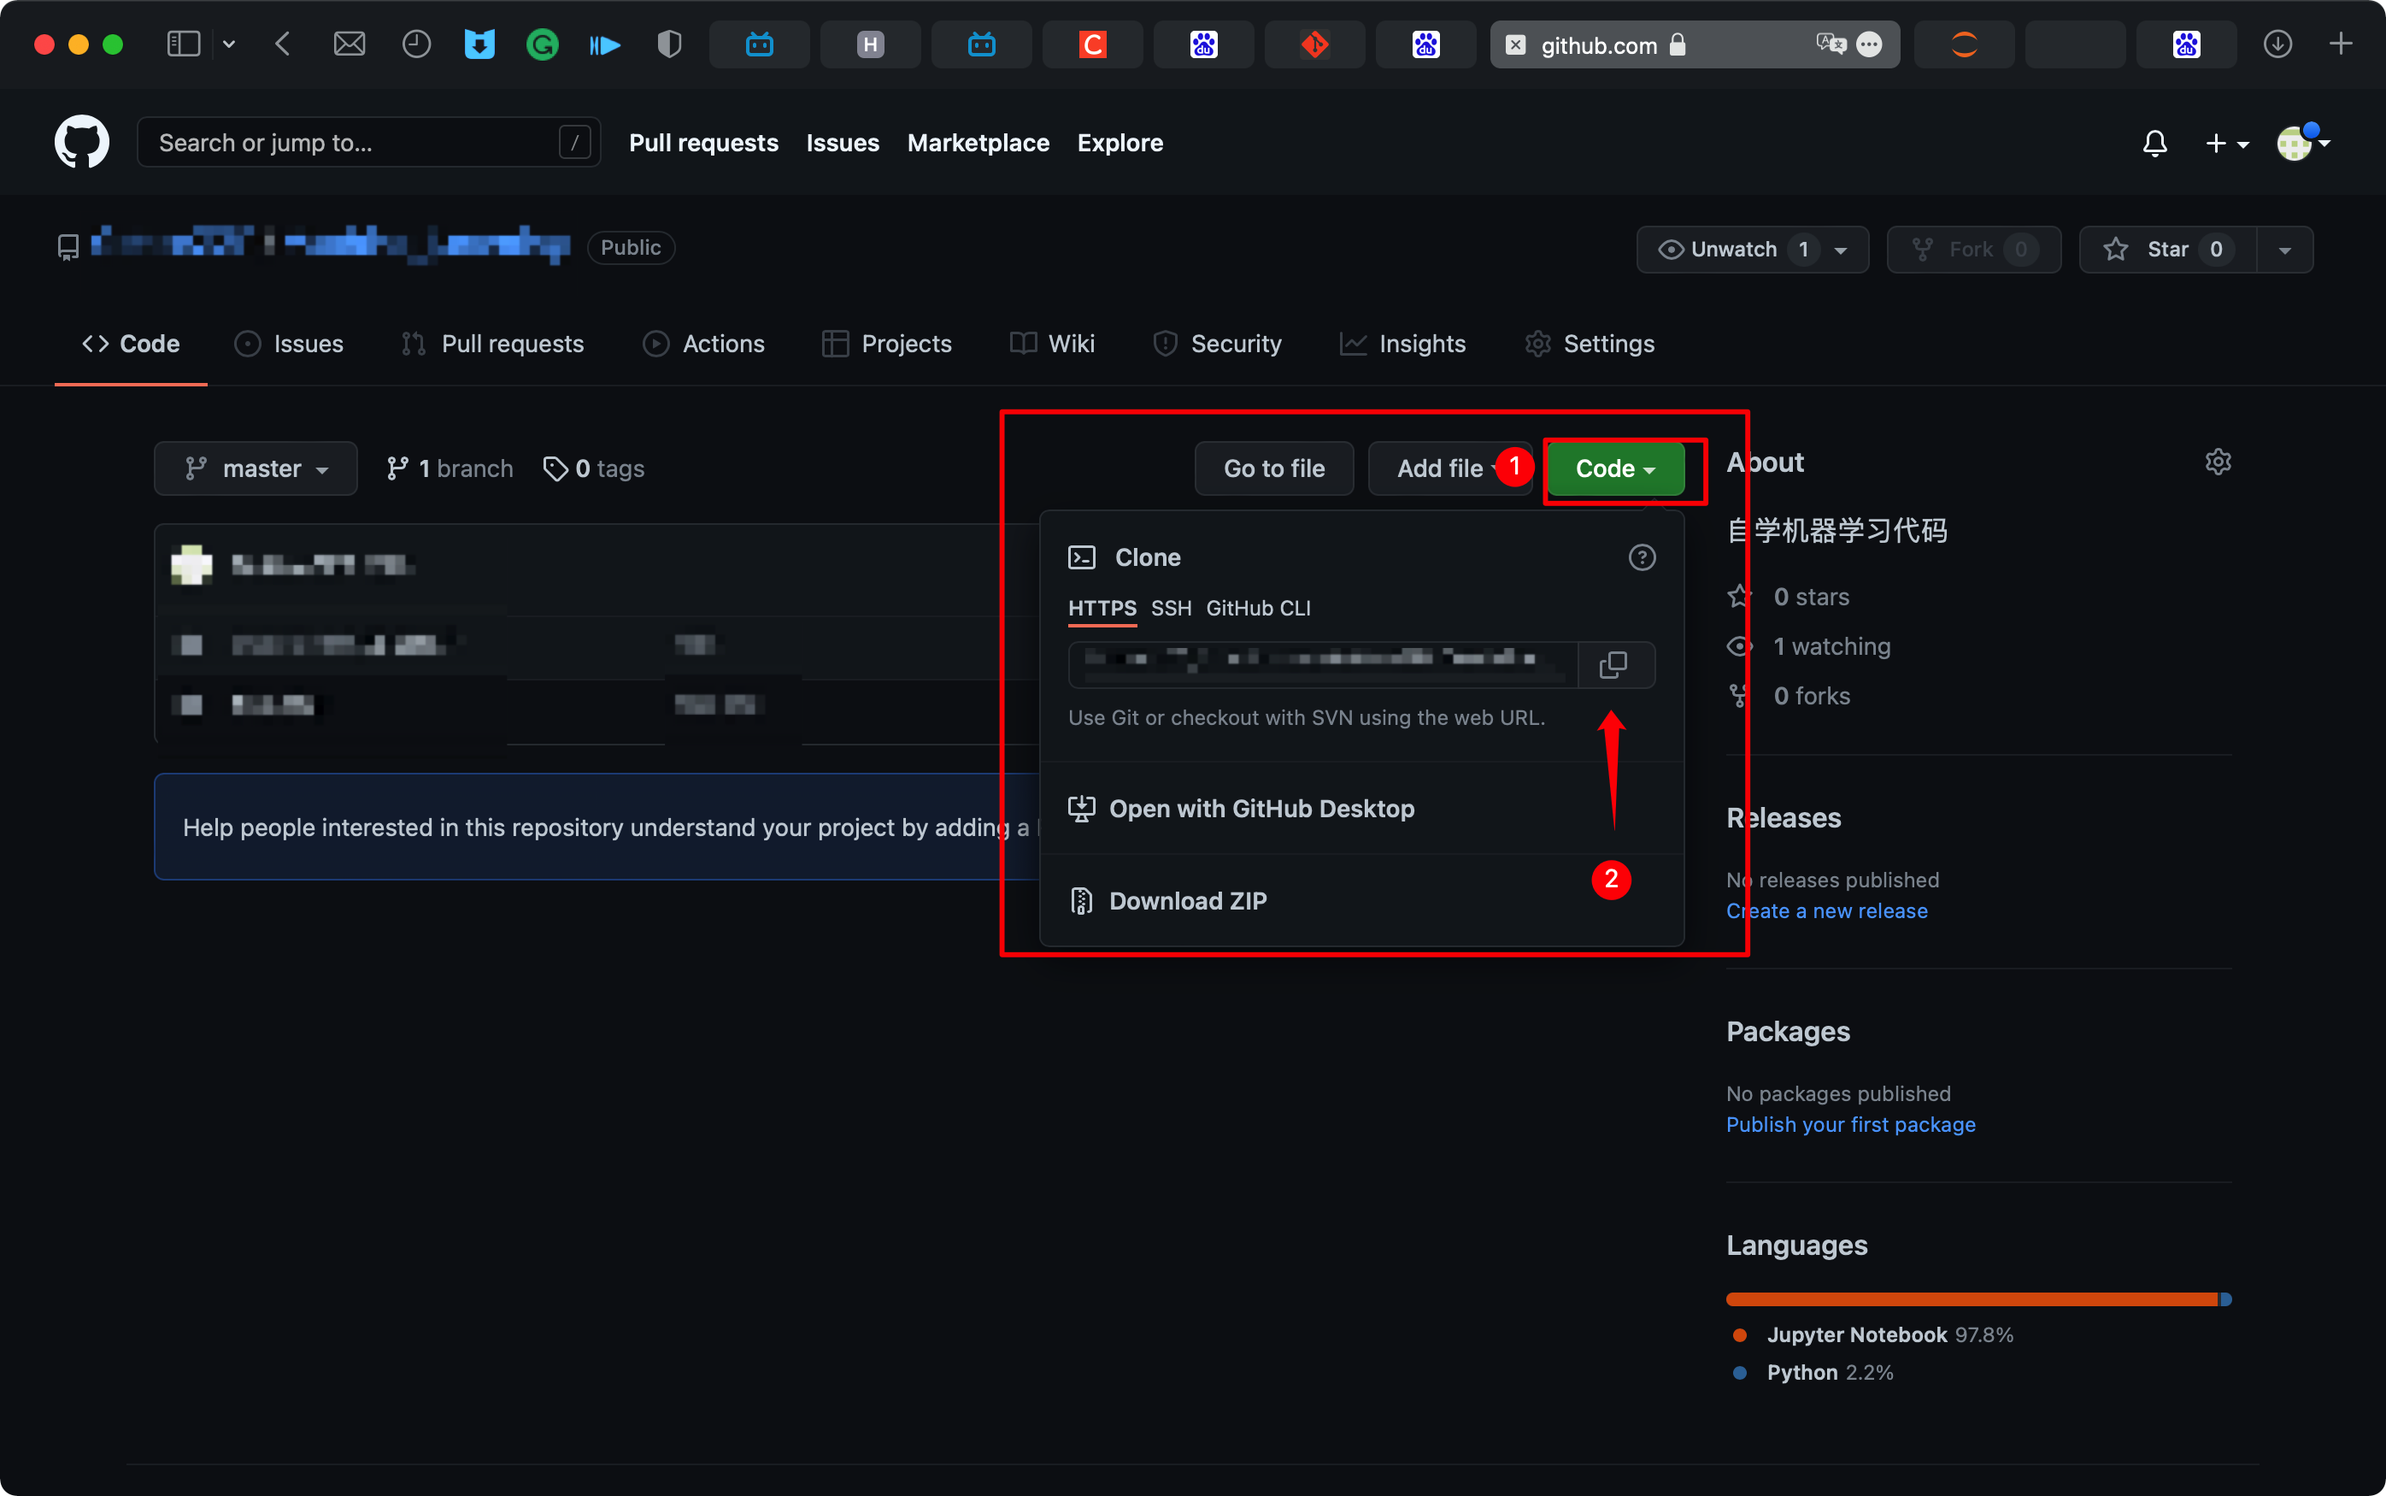Screen dimensions: 2386x1496
Task: Click the ellipsis icon in address bar
Action: tap(1868, 44)
